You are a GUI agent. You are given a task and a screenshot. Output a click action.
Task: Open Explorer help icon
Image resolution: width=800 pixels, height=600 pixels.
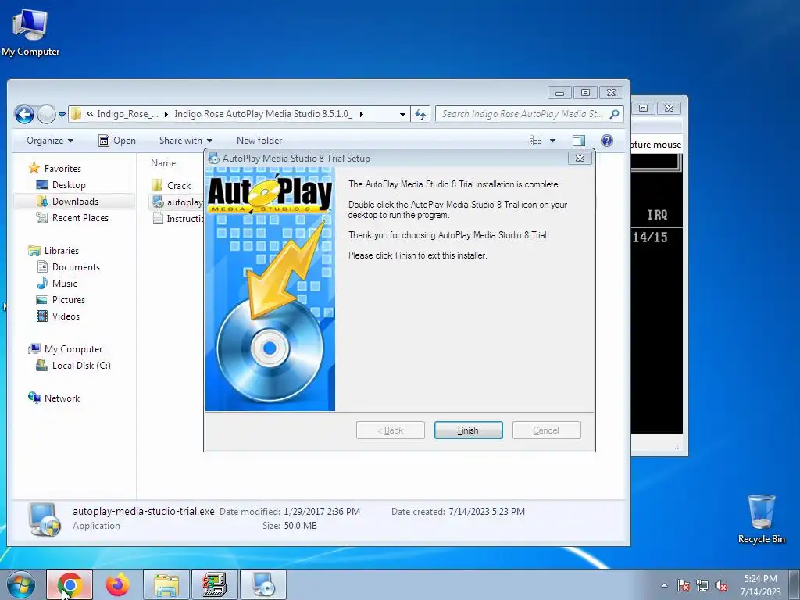click(x=606, y=141)
